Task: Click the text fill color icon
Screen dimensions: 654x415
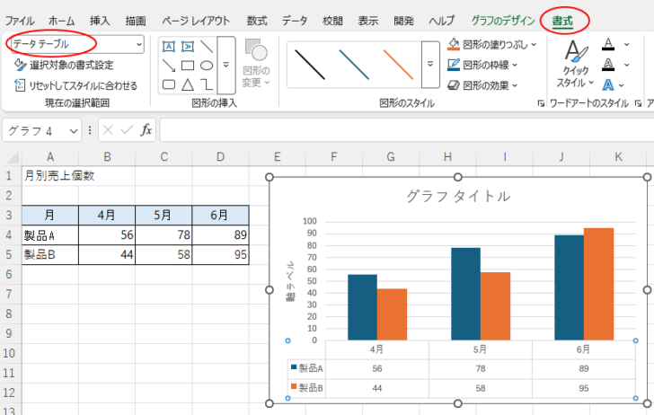Action: pos(608,44)
